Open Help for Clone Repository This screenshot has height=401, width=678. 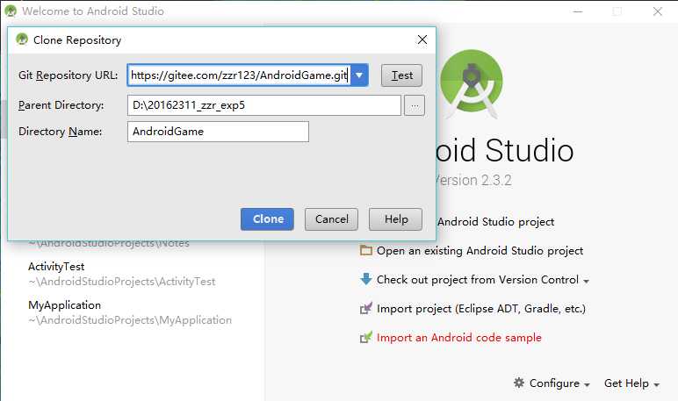point(395,219)
